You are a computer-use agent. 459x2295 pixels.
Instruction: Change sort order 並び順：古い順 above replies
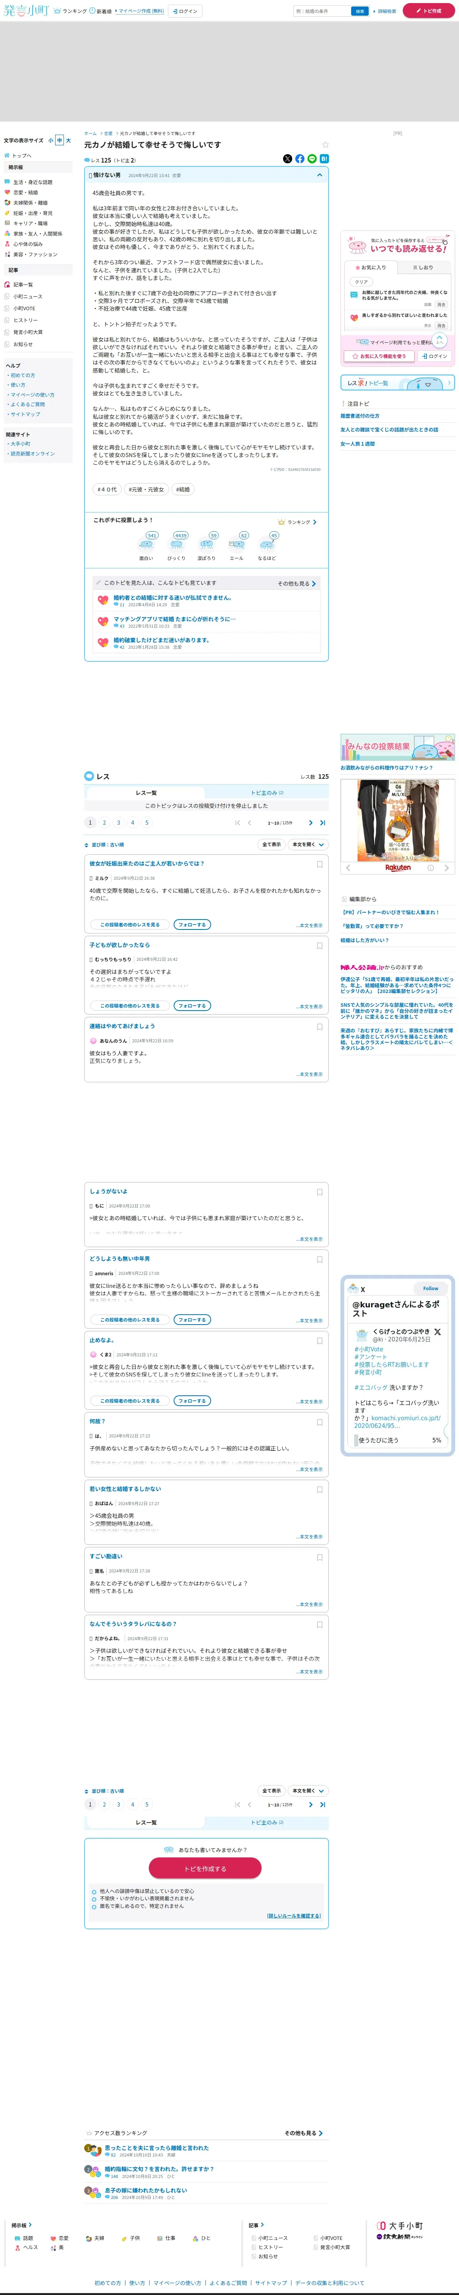click(105, 845)
